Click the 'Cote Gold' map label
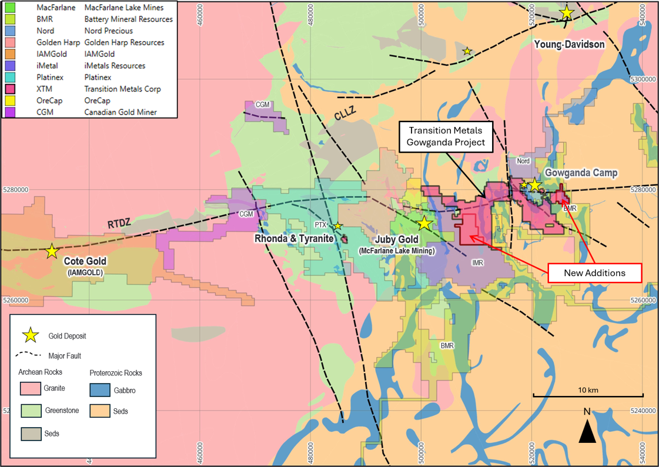659x467 pixels. tap(85, 261)
